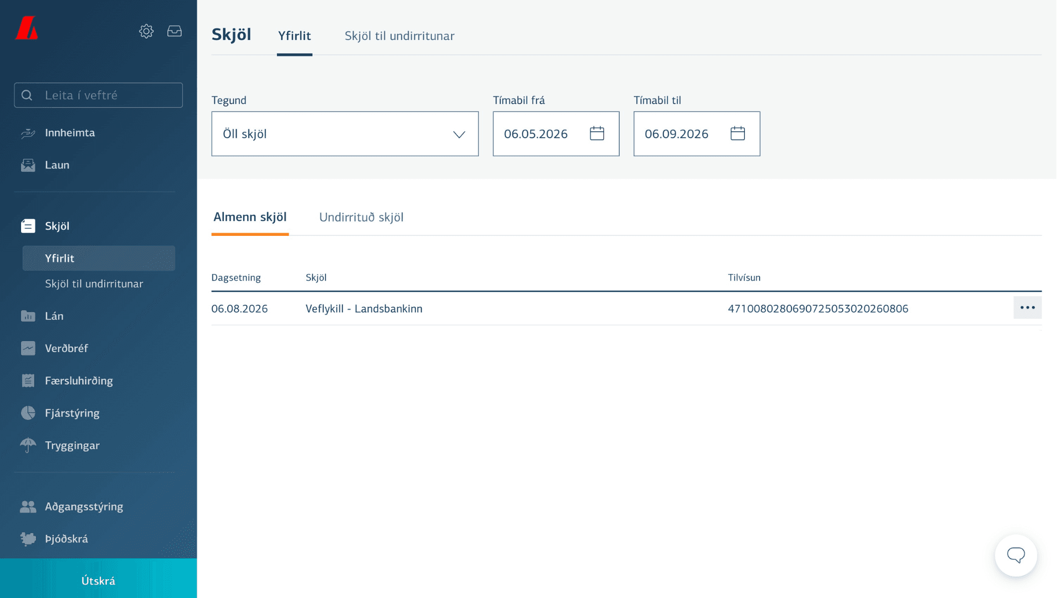Open the inbox tray icon
The image size is (1064, 598).
pos(175,32)
